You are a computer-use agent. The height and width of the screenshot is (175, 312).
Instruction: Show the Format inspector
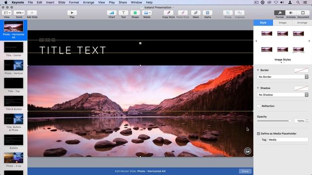(279, 13)
